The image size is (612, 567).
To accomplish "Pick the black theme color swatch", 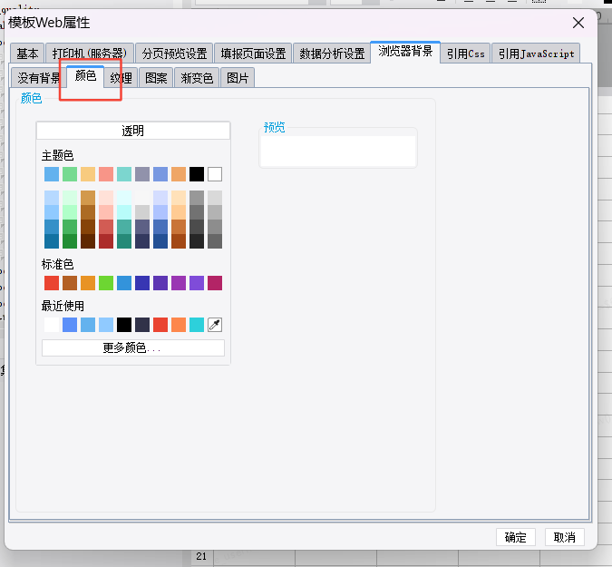I will (197, 174).
